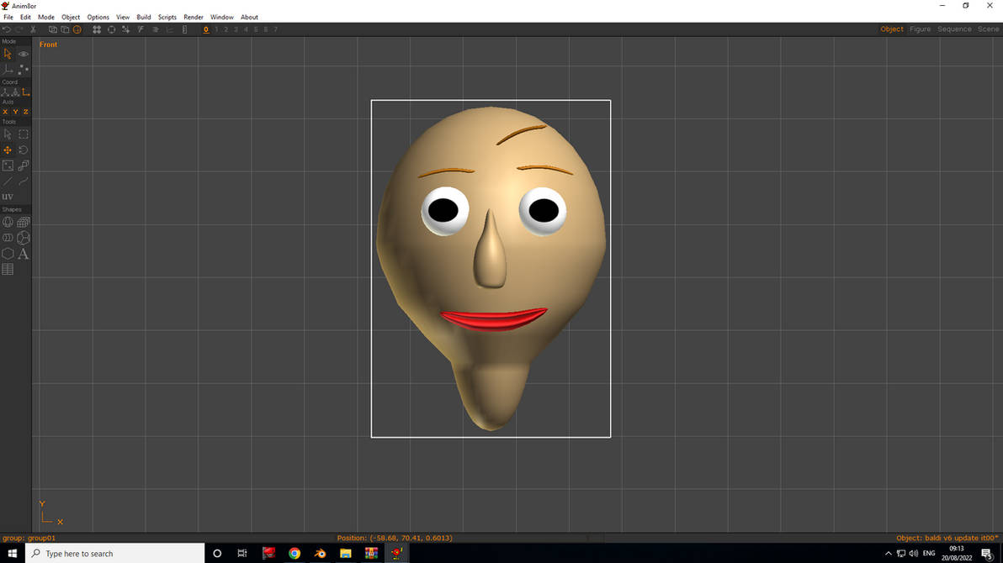
Task: Select the Rotate tool
Action: click(x=23, y=150)
